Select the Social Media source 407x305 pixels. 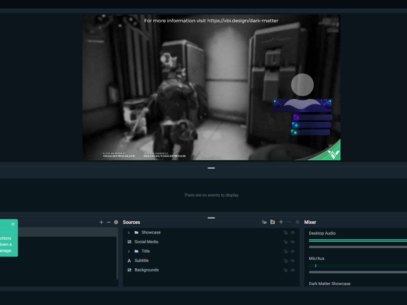(x=146, y=242)
